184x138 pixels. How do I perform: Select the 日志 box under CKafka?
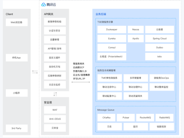[110, 127]
